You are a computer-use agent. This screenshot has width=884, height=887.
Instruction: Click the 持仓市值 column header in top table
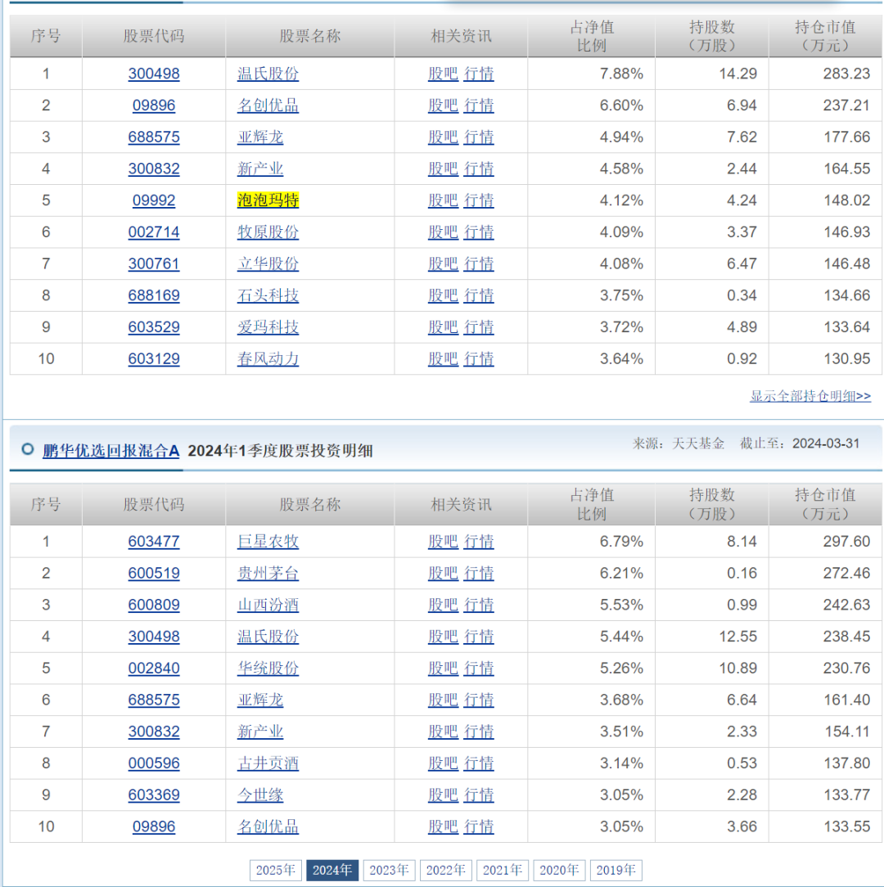click(x=825, y=36)
